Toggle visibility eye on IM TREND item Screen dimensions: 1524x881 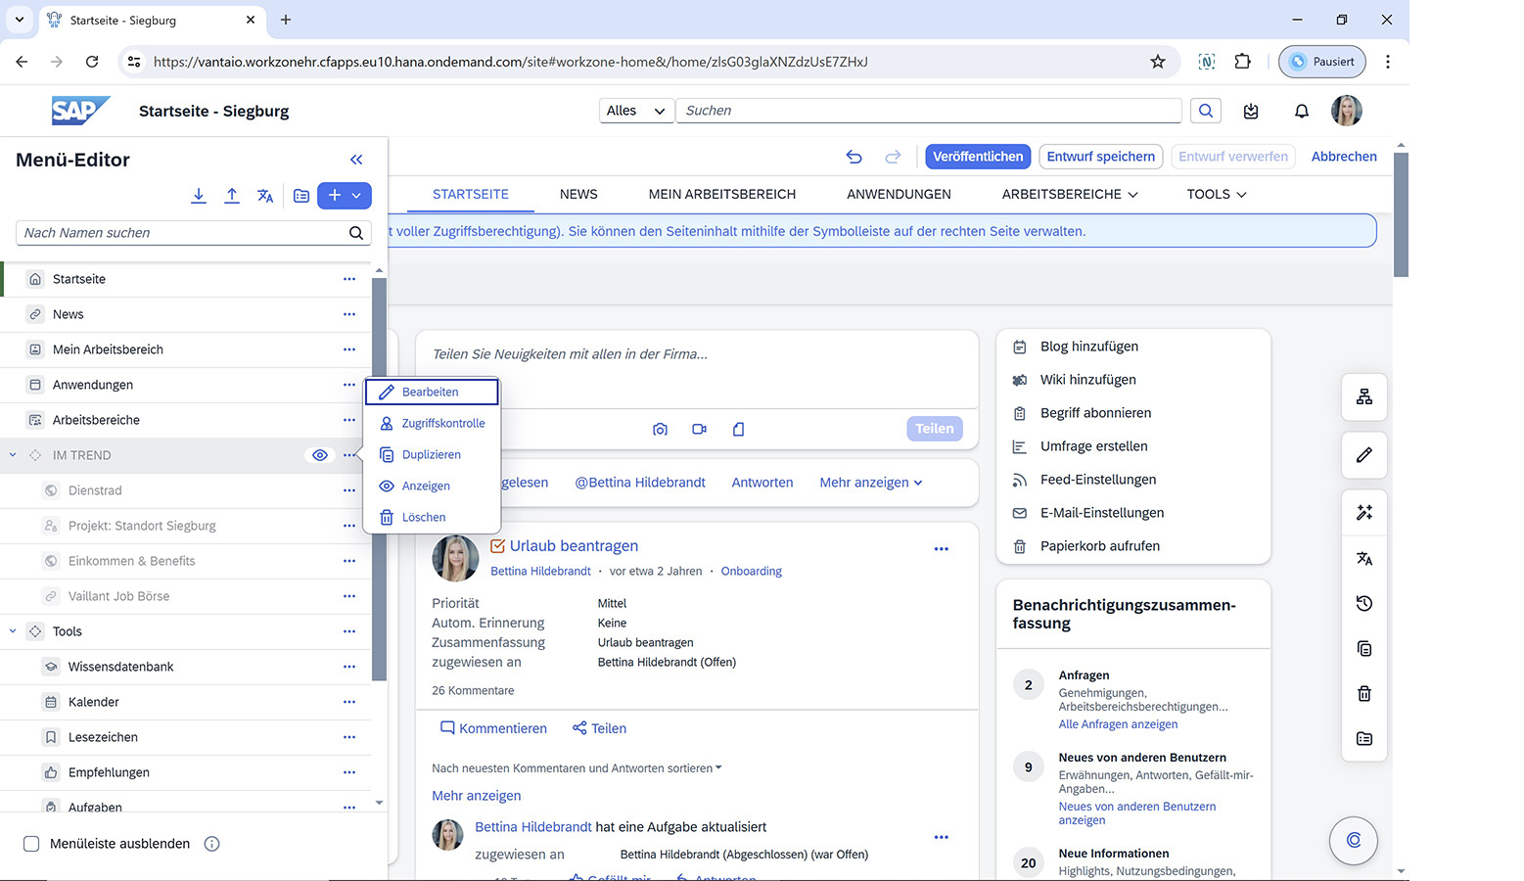tap(319, 455)
